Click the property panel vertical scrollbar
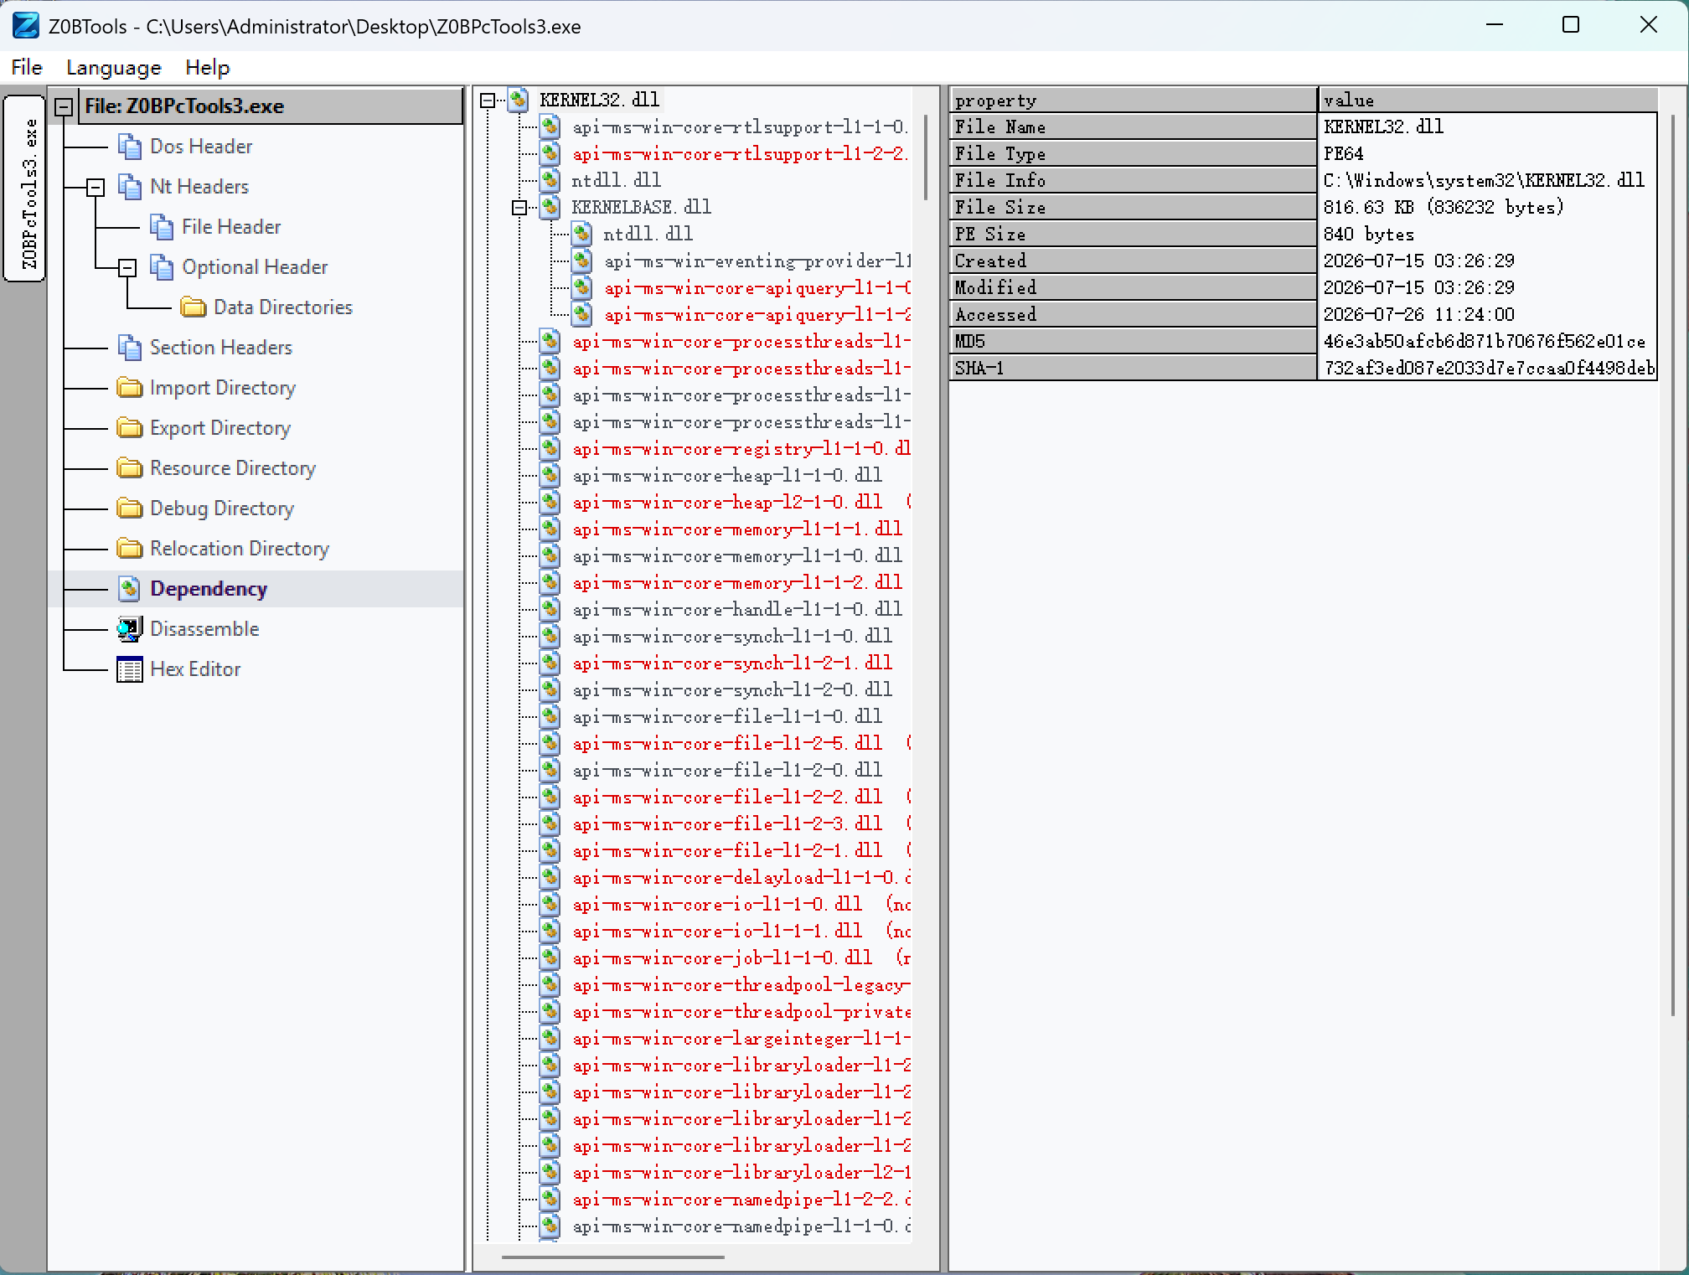Viewport: 1689px width, 1275px height. point(1673,565)
